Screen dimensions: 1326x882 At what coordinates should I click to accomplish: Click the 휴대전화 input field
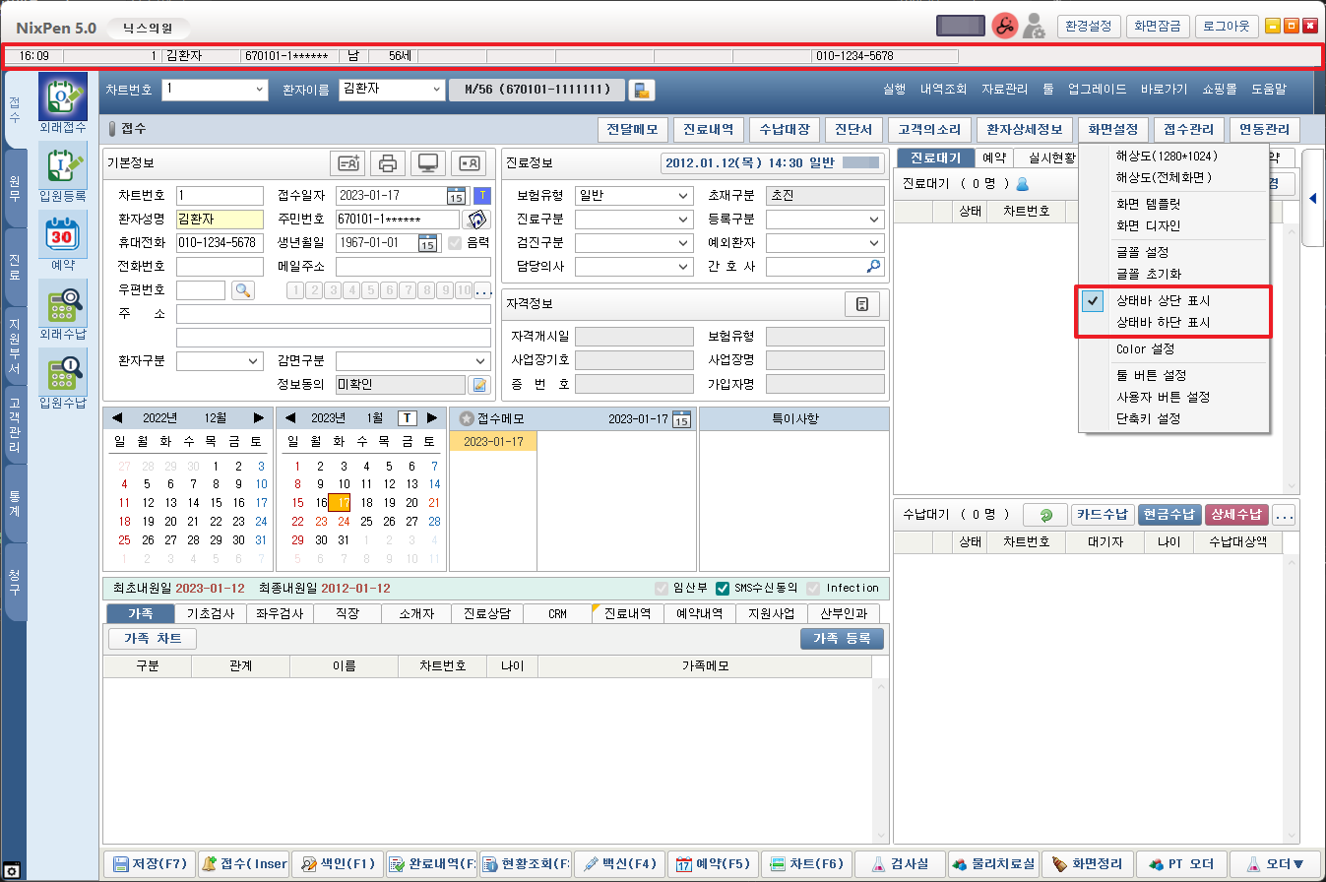[x=220, y=243]
